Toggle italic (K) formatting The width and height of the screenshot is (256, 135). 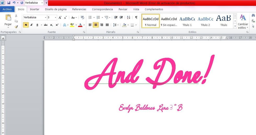[32, 25]
